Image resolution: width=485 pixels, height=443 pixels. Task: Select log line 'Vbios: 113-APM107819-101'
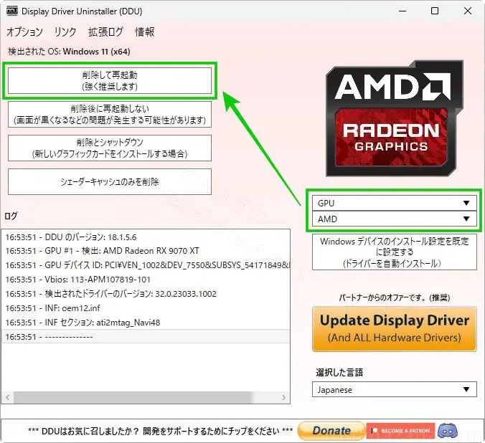(146, 280)
